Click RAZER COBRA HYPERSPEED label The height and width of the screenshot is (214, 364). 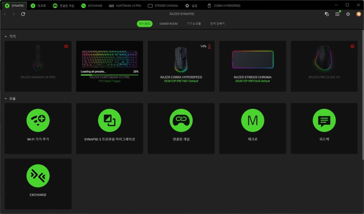pos(181,77)
